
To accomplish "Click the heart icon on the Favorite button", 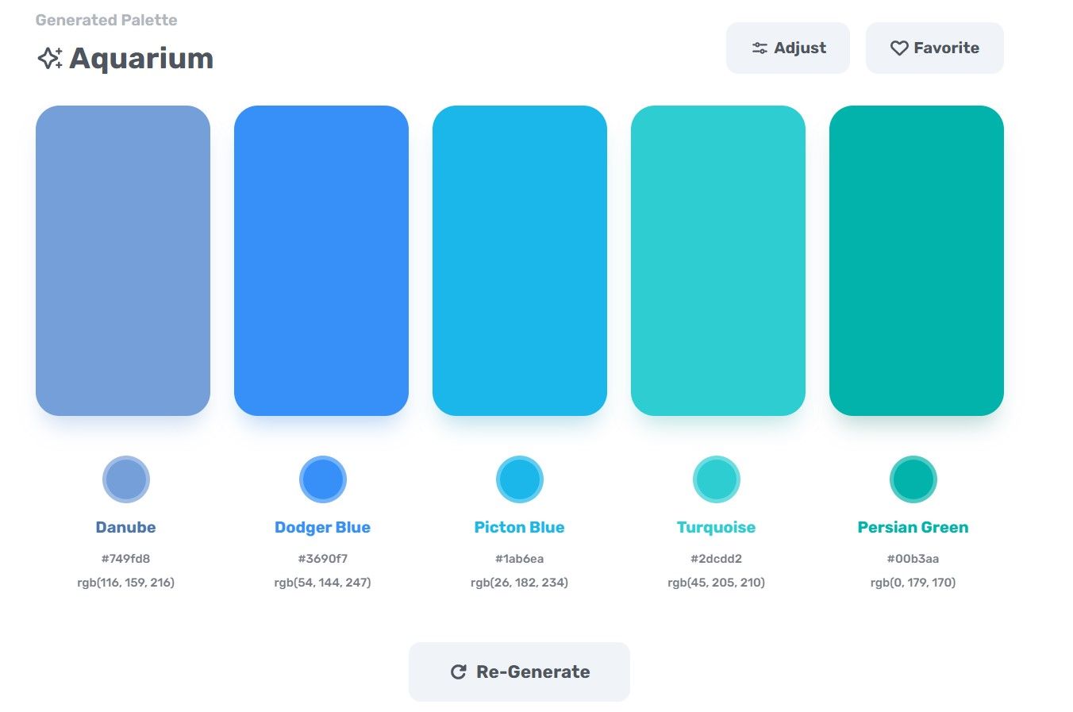I will tap(898, 48).
